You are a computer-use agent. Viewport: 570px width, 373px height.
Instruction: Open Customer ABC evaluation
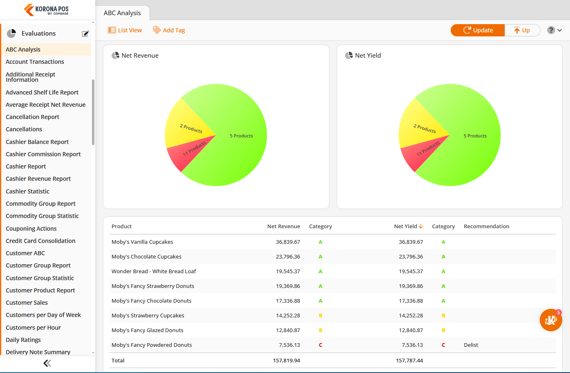(x=25, y=253)
